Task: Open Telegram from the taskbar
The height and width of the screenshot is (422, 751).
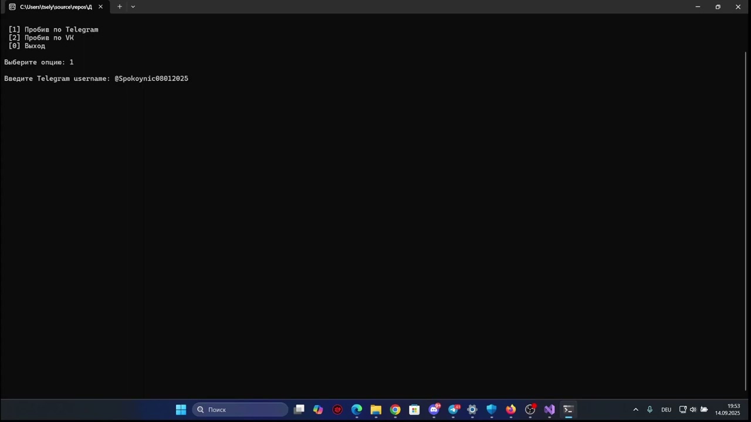Action: (x=454, y=410)
